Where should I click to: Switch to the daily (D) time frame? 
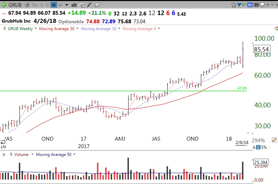coord(47,5)
